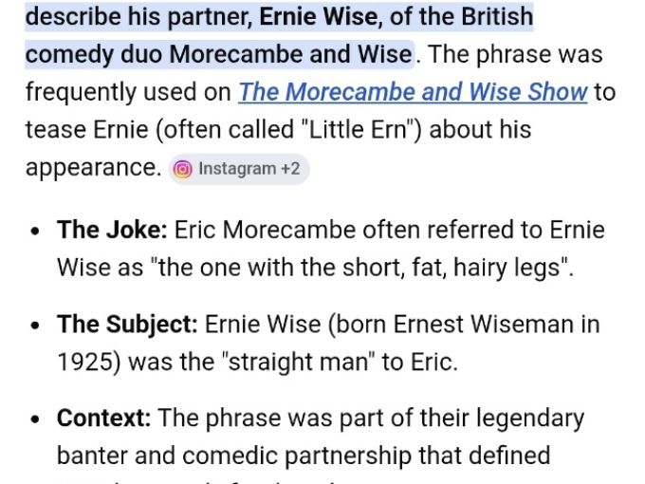Image resolution: width=645 pixels, height=484 pixels.
Task: Click the Instagram logo icon
Action: coord(183,169)
